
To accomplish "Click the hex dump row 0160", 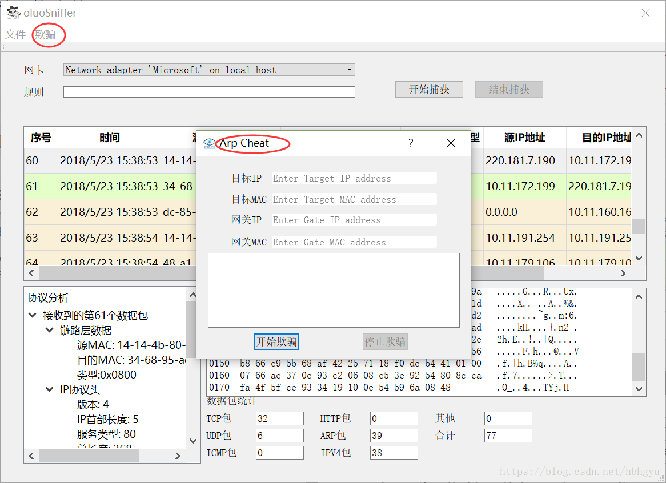I will click(393, 375).
